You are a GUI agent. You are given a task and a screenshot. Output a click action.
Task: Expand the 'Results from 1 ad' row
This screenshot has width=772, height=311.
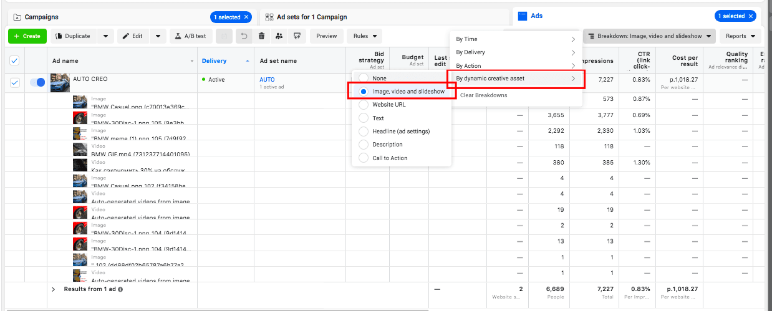[54, 289]
